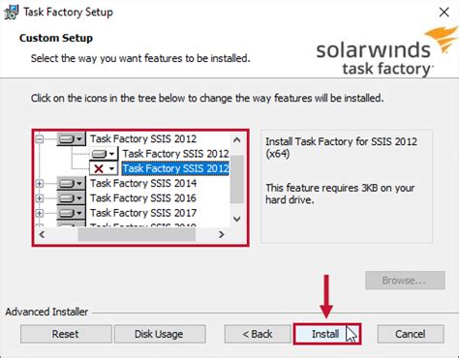This screenshot has width=459, height=358.
Task: Click the tree's scroll up arrow
Action: tap(237, 139)
